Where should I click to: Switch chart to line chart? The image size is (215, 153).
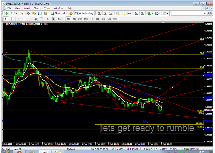tap(111, 13)
